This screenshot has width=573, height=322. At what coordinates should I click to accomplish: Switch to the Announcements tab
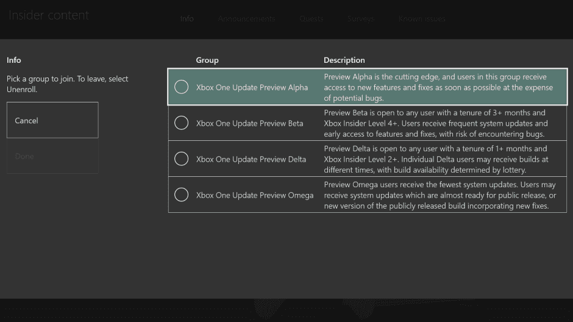click(246, 19)
